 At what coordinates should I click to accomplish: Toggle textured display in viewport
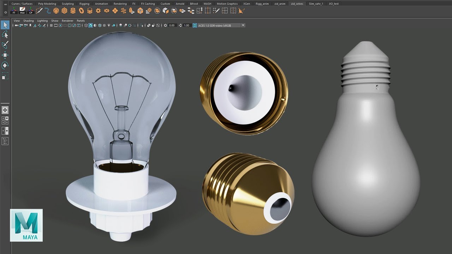(104, 25)
